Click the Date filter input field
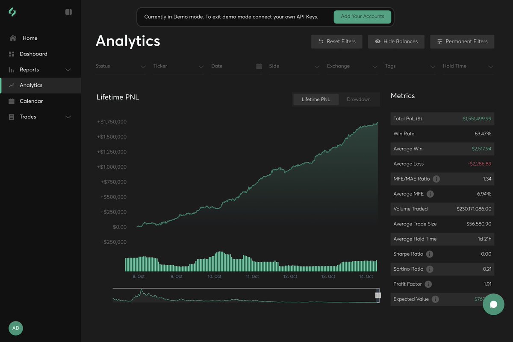The height and width of the screenshot is (342, 513). coord(236,66)
